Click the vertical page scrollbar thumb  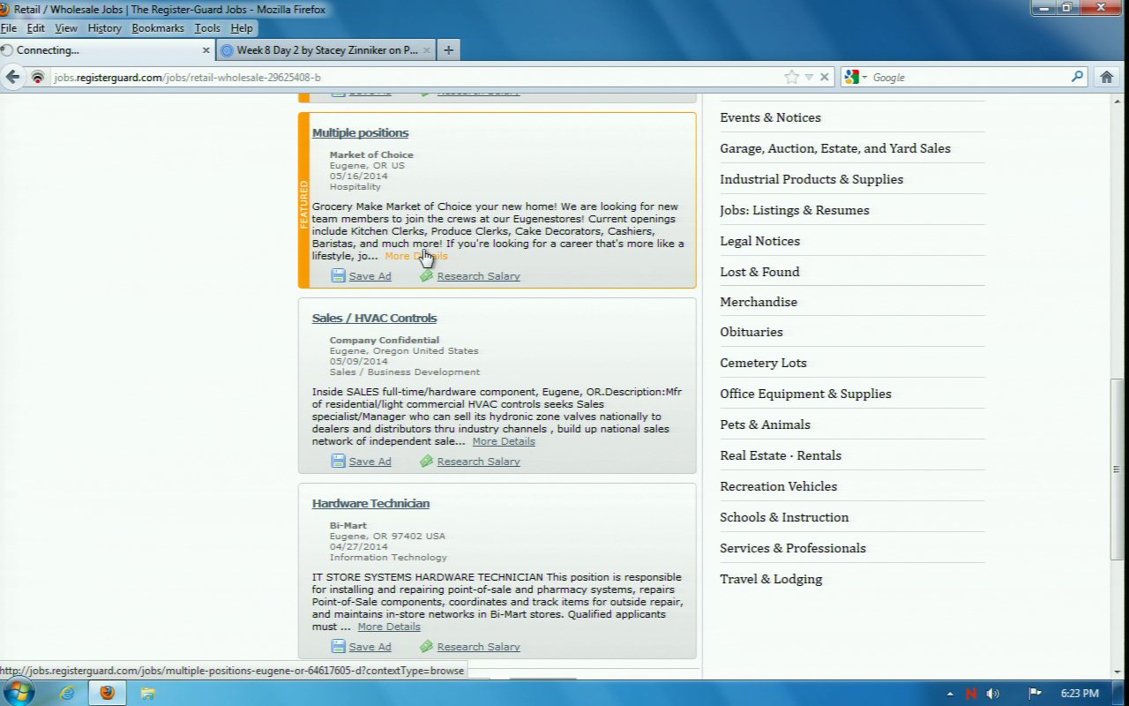tap(1117, 468)
